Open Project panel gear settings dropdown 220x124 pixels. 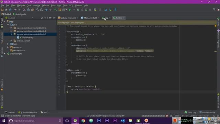click(51, 18)
